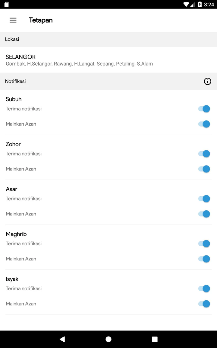Open the hamburger navigation menu
Image resolution: width=217 pixels, height=348 pixels.
(x=13, y=20)
